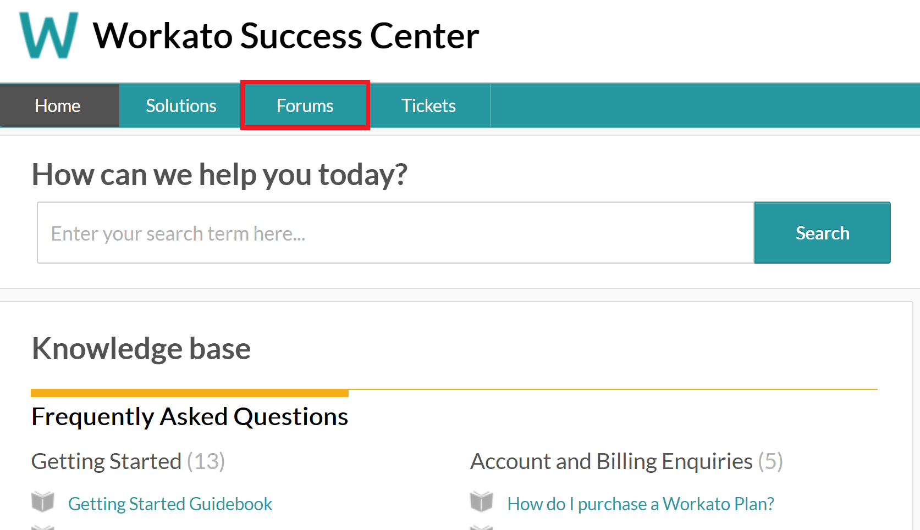Click the Knowledge base heading
The height and width of the screenshot is (530, 920).
click(x=141, y=349)
